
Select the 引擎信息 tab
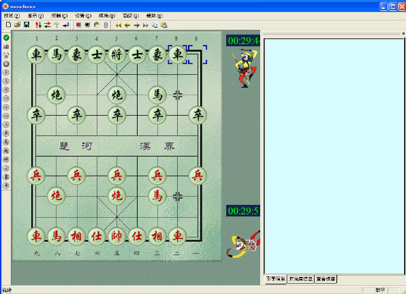[275, 279]
